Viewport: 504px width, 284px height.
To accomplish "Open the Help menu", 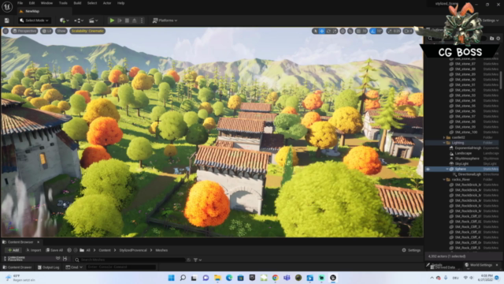I will [120, 3].
